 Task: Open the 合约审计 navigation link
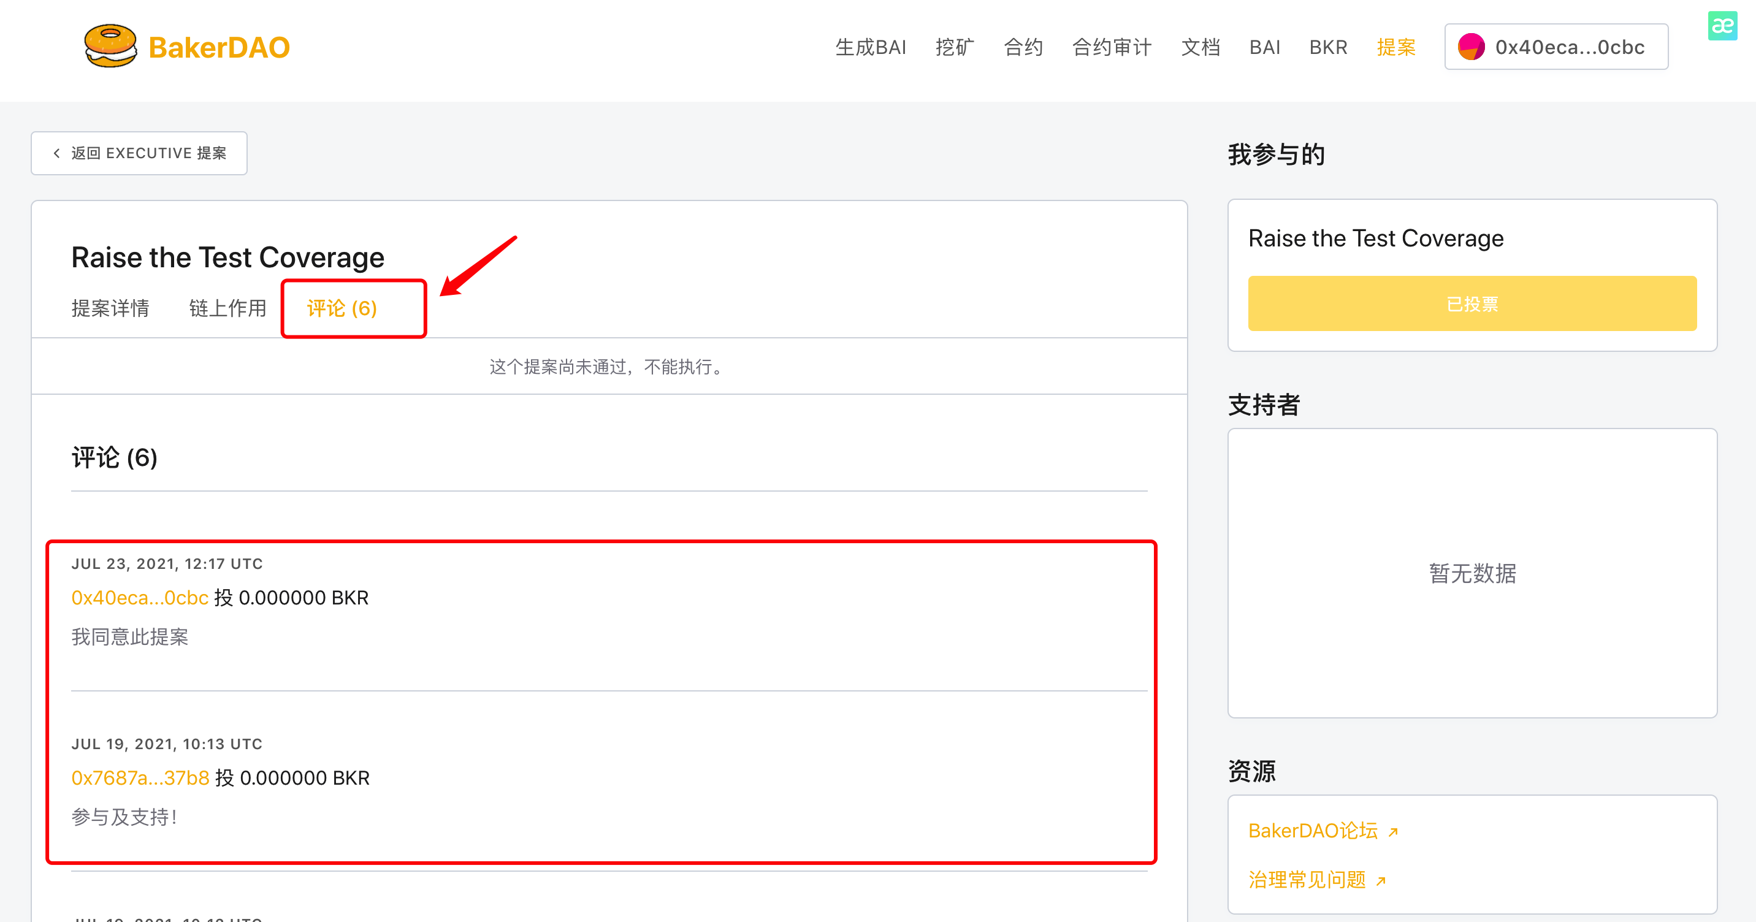tap(1112, 47)
